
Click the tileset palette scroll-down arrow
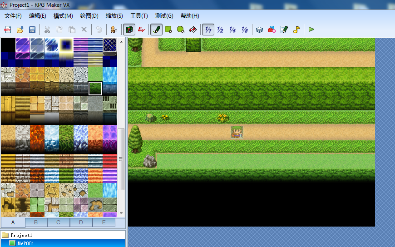coord(121,213)
